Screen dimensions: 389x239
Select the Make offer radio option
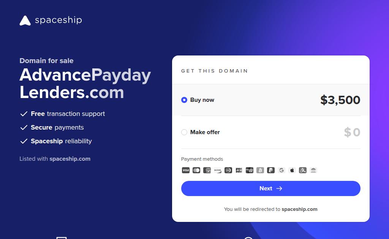(x=184, y=132)
